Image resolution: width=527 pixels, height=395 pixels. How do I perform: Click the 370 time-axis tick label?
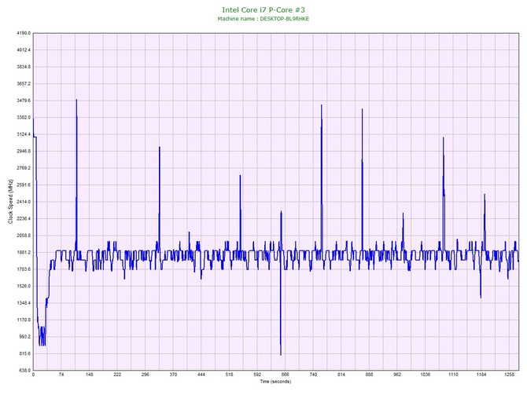pos(173,375)
